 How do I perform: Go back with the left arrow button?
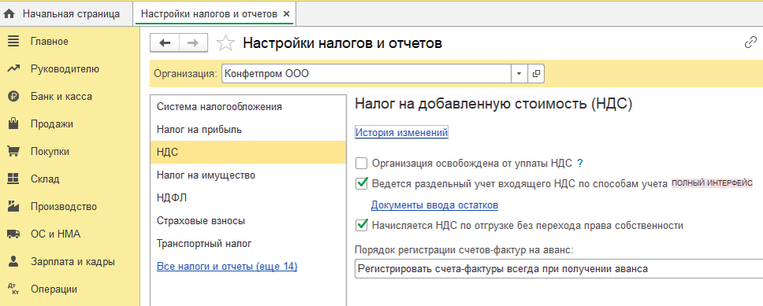pyautogui.click(x=165, y=43)
